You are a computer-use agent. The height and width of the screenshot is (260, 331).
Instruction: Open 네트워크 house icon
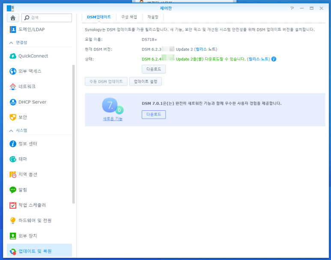pyautogui.click(x=13, y=87)
